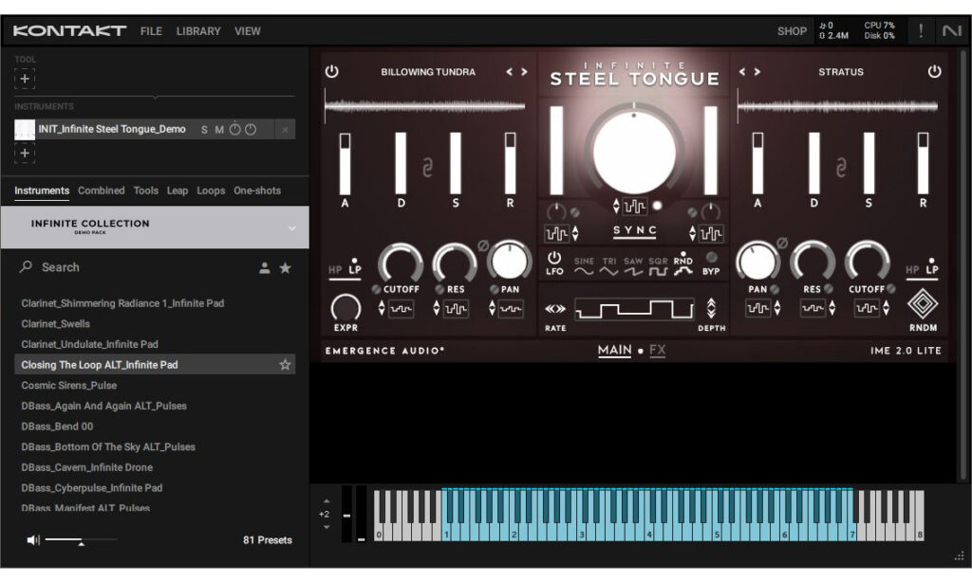Image resolution: width=972 pixels, height=582 pixels.
Task: Click the exclamation alert icon
Action: click(921, 30)
